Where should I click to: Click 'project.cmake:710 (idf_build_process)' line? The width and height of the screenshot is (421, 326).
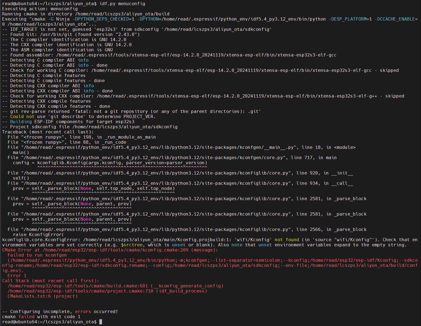pos(107,291)
